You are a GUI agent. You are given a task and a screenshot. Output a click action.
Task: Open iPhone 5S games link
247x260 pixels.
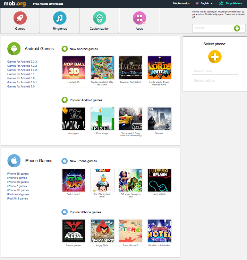(18, 174)
